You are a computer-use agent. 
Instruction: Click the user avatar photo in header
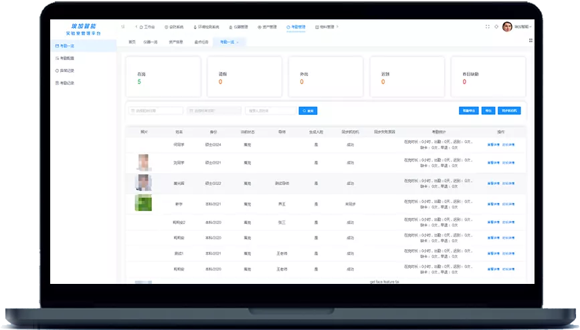pyautogui.click(x=507, y=27)
